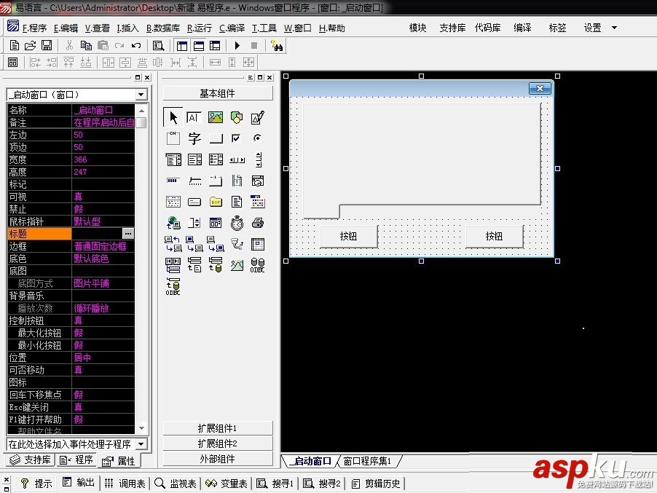Click the Copy toolbar icon

click(x=86, y=45)
